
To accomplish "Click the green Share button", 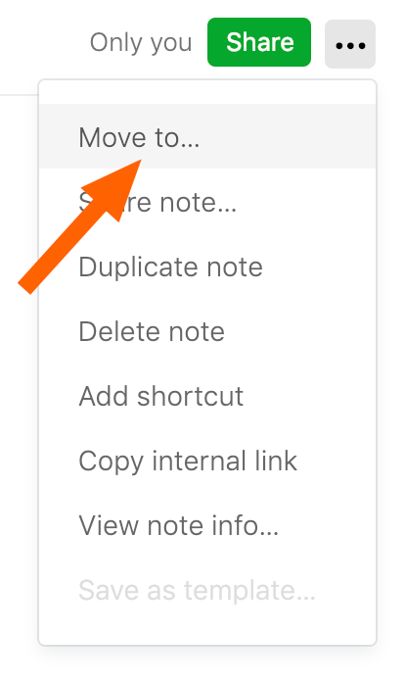I will (x=259, y=42).
